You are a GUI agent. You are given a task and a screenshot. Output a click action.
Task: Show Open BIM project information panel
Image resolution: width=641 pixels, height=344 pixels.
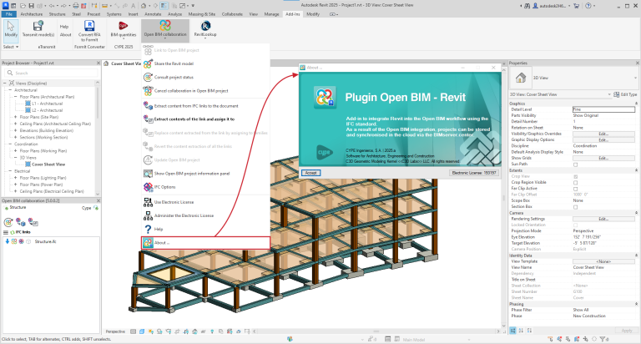206,174
